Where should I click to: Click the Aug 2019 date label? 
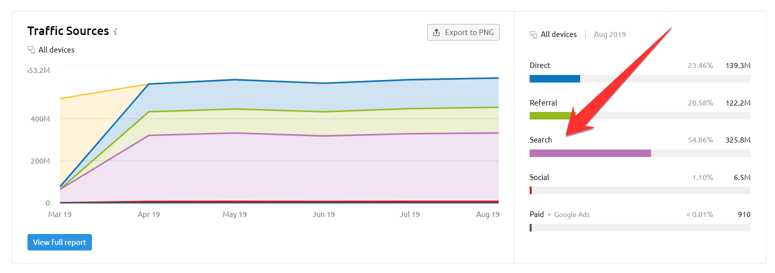(610, 34)
